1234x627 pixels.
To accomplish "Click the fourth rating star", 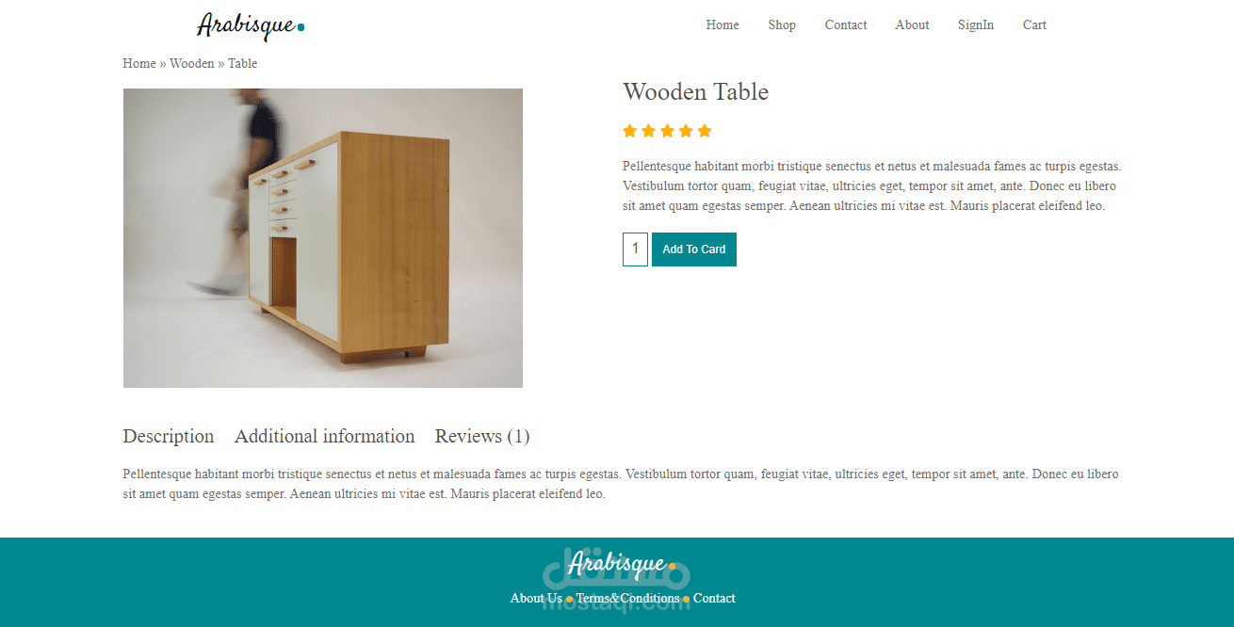I will click(686, 131).
